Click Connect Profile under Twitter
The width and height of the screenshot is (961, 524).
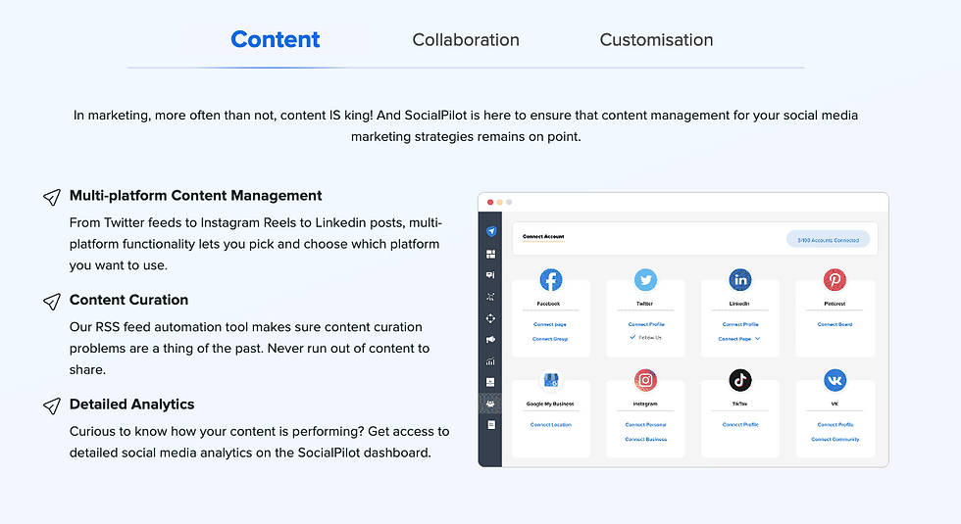click(x=646, y=324)
